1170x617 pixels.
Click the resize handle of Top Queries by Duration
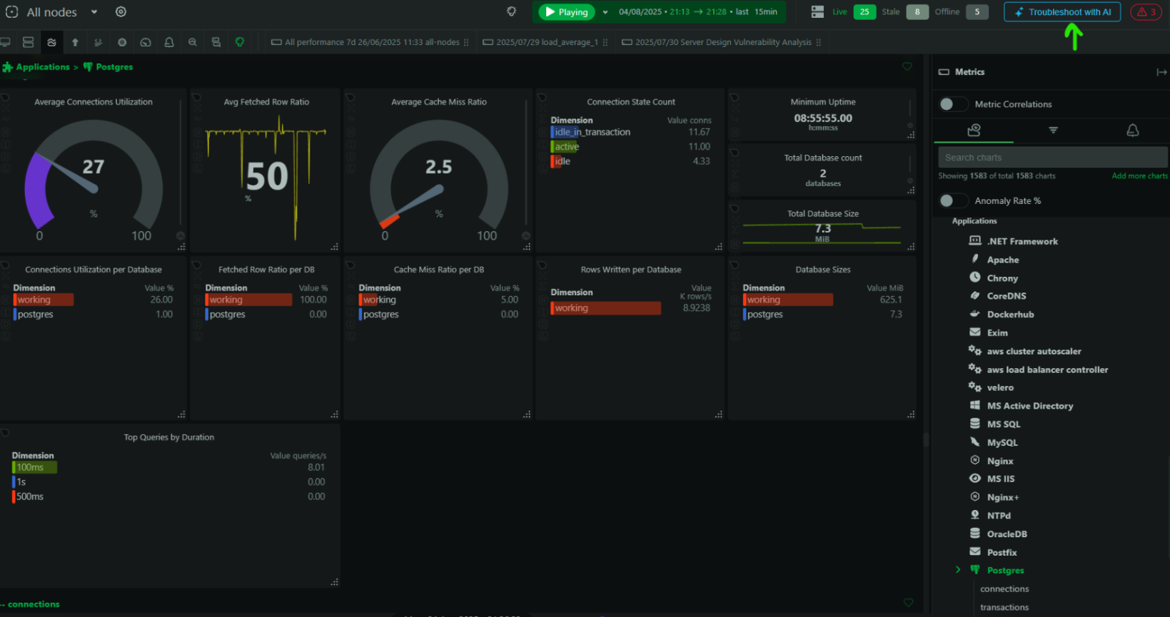pos(334,582)
